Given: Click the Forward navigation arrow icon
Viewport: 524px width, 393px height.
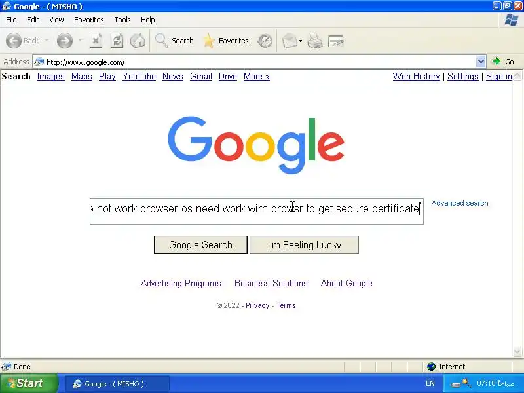Looking at the screenshot, I should coord(64,41).
